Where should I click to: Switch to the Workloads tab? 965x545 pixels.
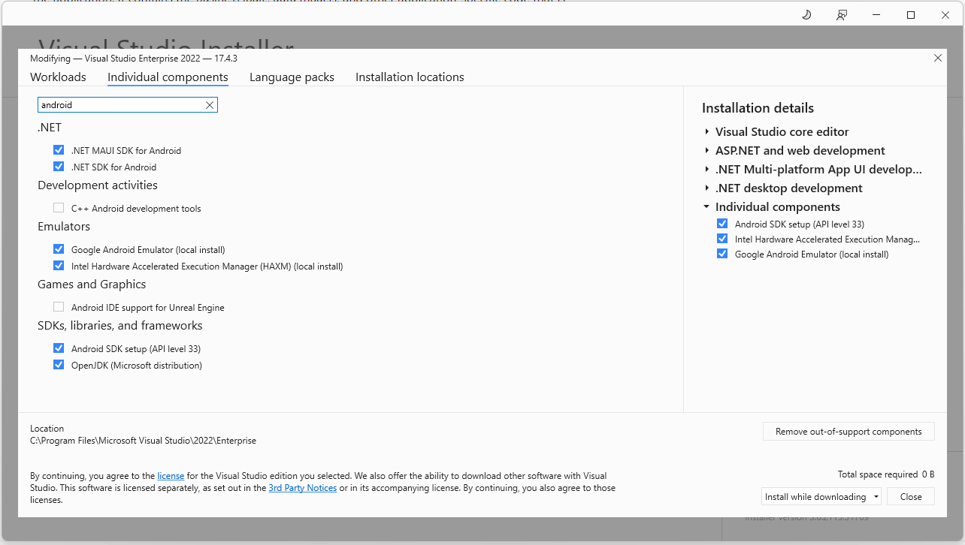[x=58, y=77]
